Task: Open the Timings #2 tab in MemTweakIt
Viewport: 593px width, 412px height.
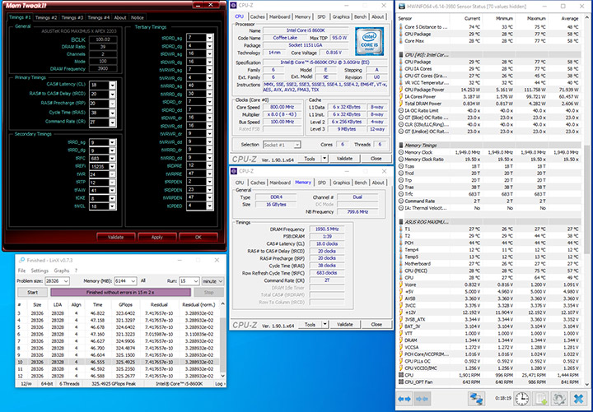Action: pyautogui.click(x=46, y=17)
